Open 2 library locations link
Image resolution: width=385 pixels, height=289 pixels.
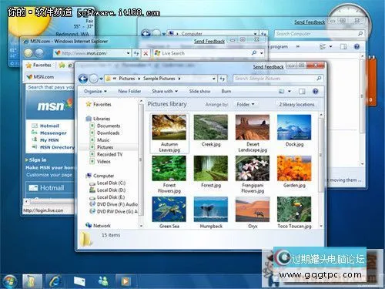click(296, 104)
